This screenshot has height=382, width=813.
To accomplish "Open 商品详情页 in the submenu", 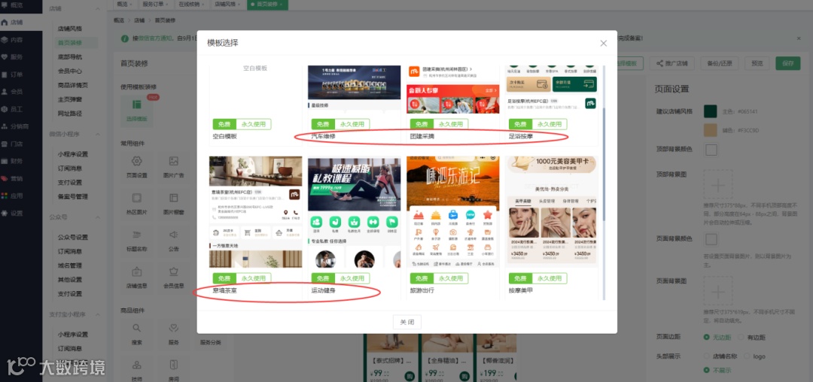I will [x=72, y=86].
